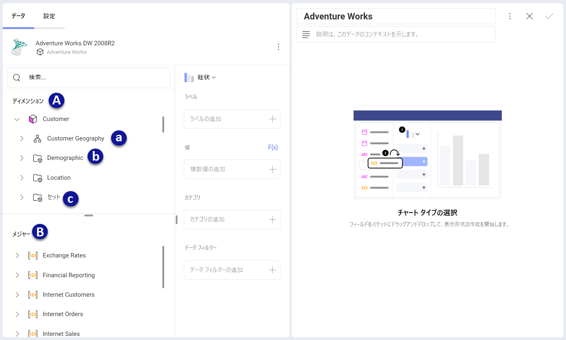Click the Customer dimension cube icon
Image resolution: width=566 pixels, height=340 pixels.
(33, 119)
